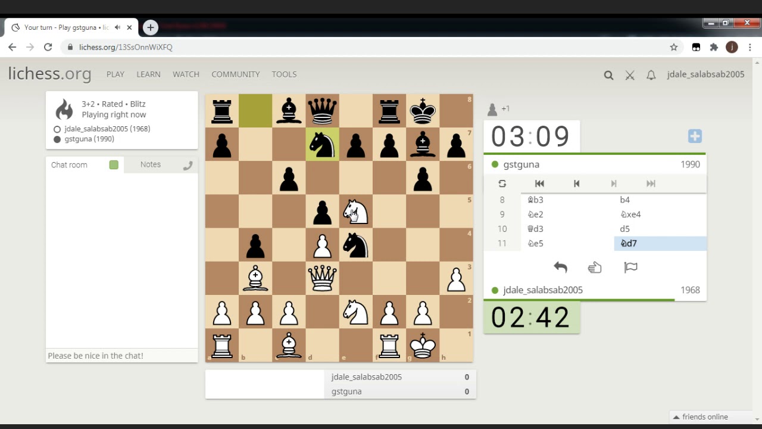Select the white queen on d3
Image resolution: width=762 pixels, height=429 pixels.
(x=322, y=278)
